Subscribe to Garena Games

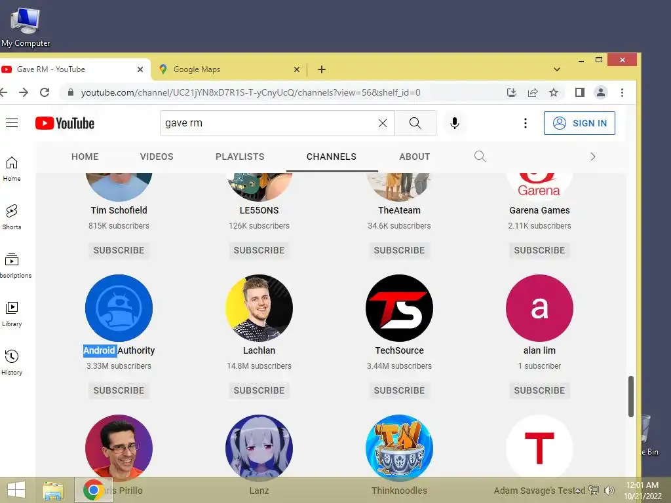pyautogui.click(x=539, y=250)
